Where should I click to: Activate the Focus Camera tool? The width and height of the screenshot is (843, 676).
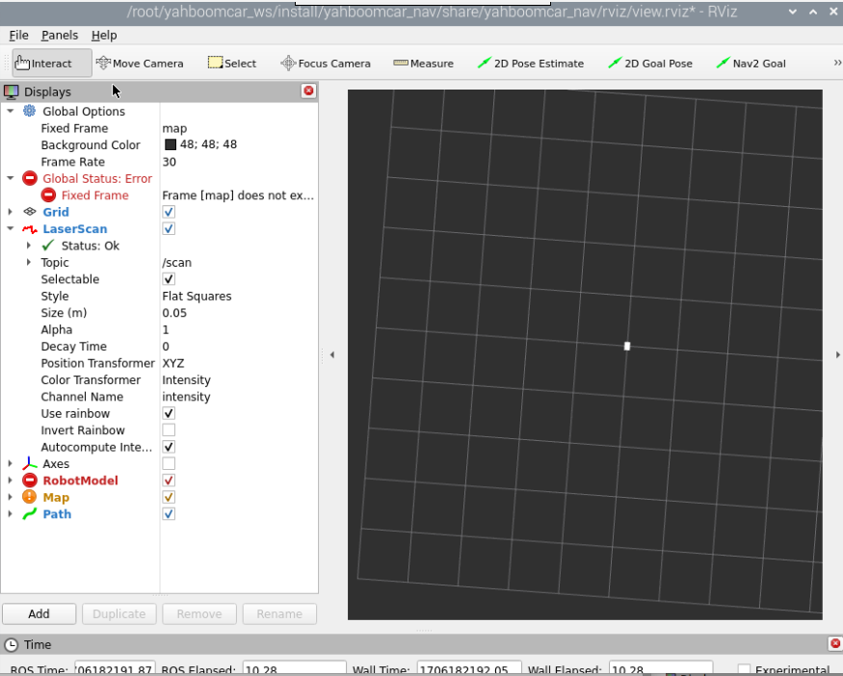(x=326, y=64)
